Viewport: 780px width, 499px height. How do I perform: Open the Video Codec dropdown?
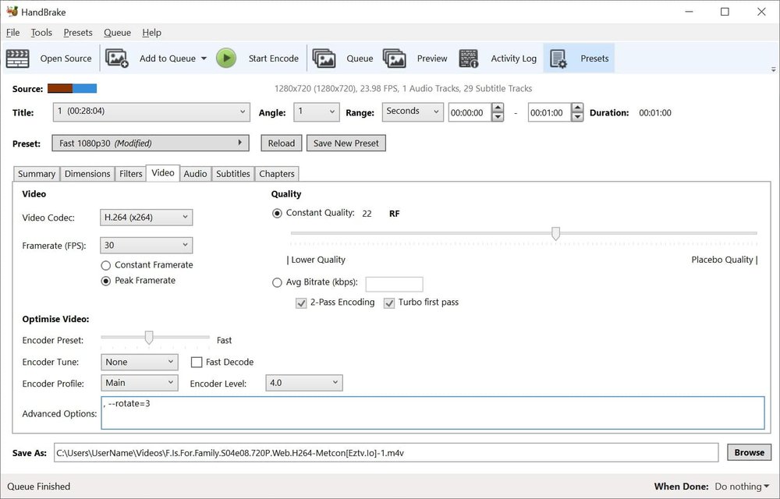click(x=146, y=217)
